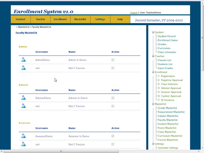This screenshot has width=204, height=153.
Task: Click the AssessorDemo username cell
Action: coord(44,136)
